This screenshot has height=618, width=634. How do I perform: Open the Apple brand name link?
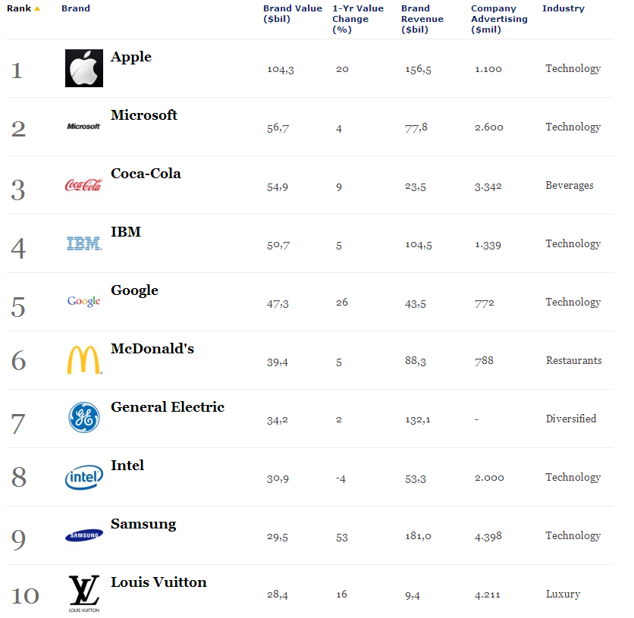click(x=131, y=58)
